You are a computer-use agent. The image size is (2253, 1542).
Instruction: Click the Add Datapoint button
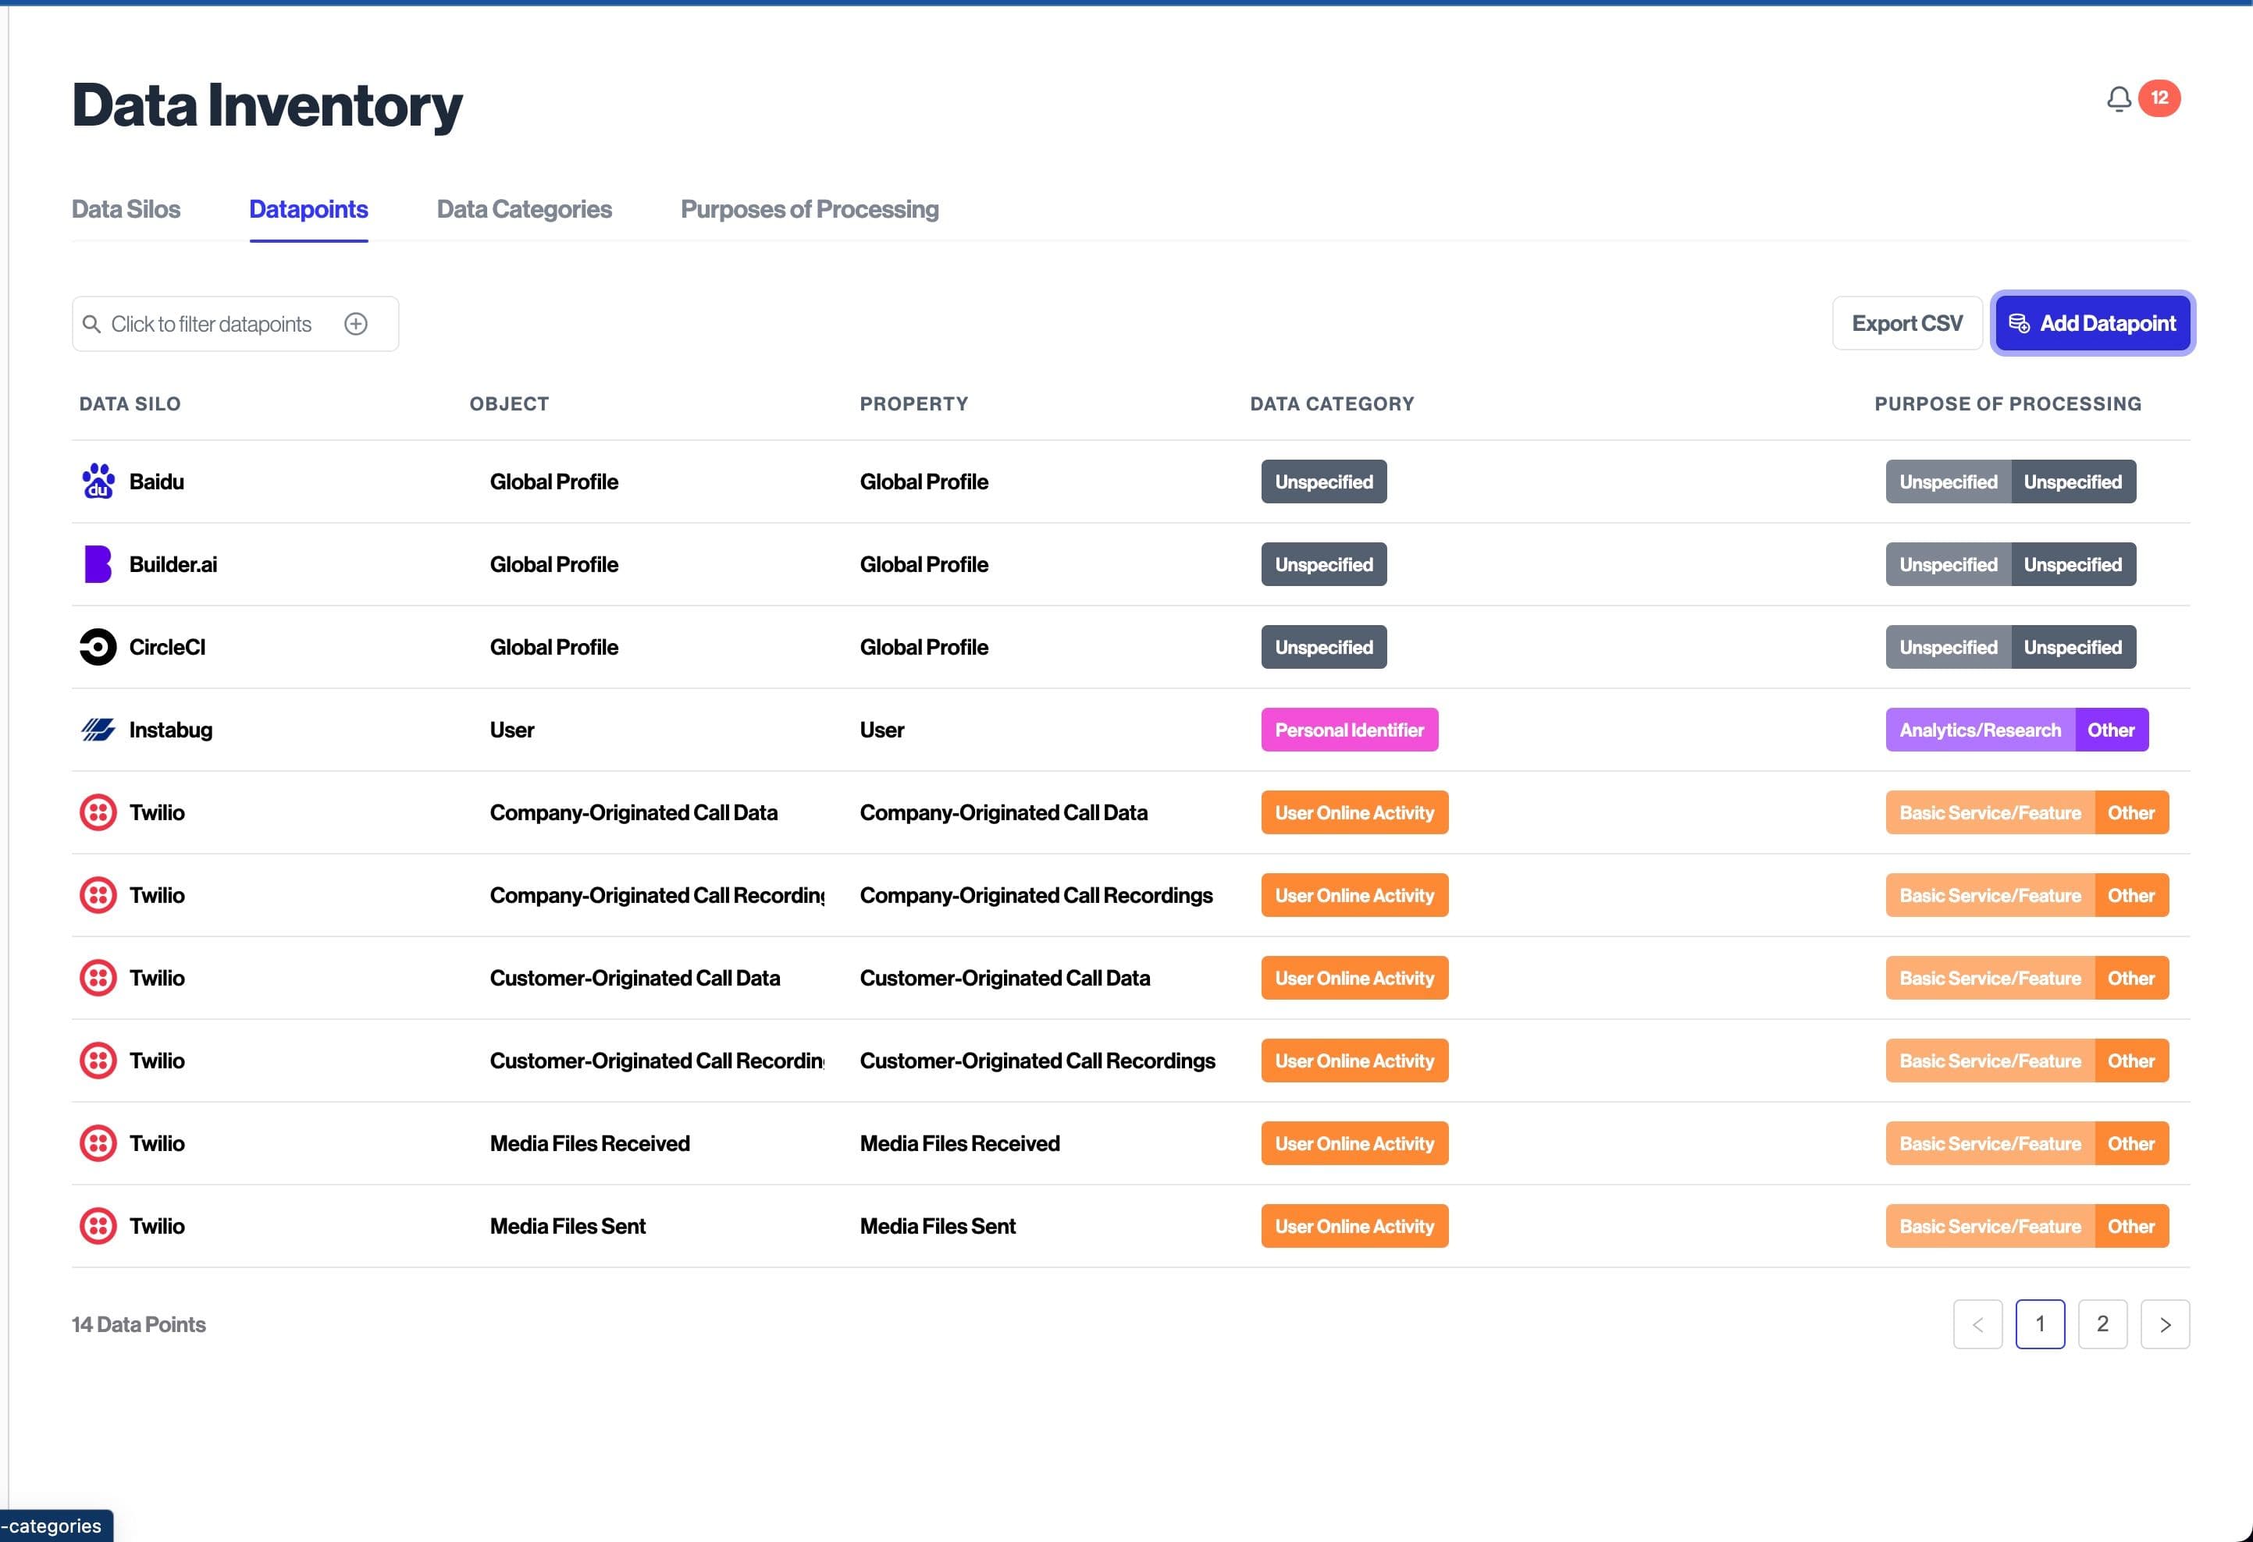pos(2092,324)
